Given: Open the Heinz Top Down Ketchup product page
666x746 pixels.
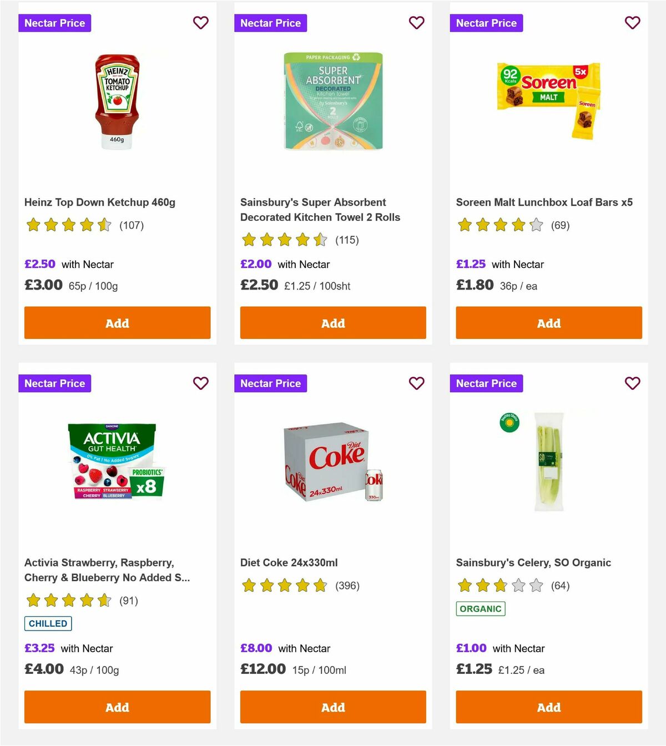Looking at the screenshot, I should click(99, 202).
